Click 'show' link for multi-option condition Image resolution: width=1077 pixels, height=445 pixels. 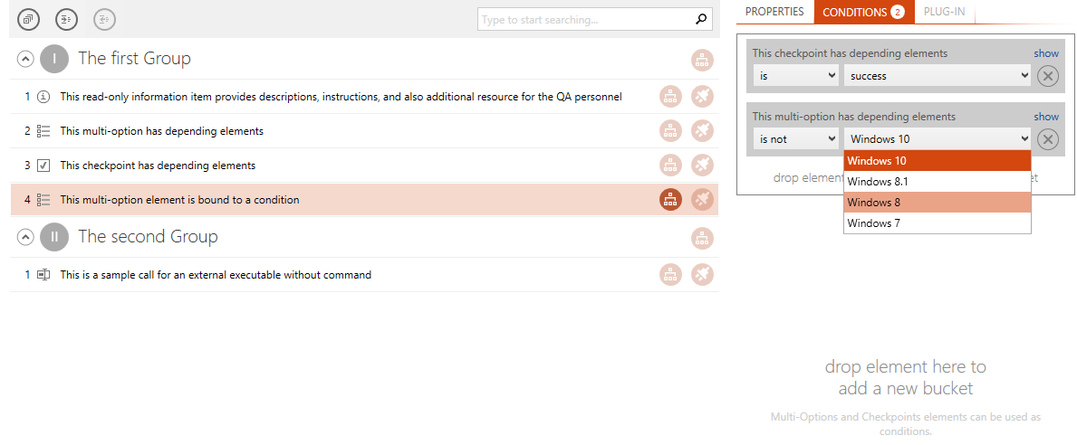click(x=1047, y=117)
